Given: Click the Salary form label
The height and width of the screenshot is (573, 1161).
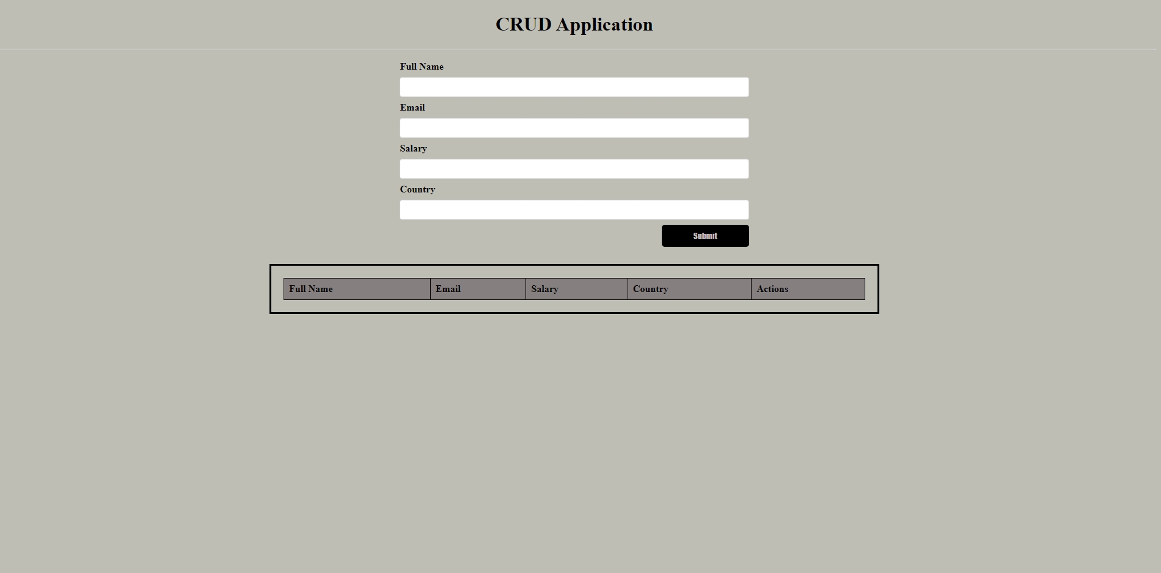Looking at the screenshot, I should click(x=414, y=148).
